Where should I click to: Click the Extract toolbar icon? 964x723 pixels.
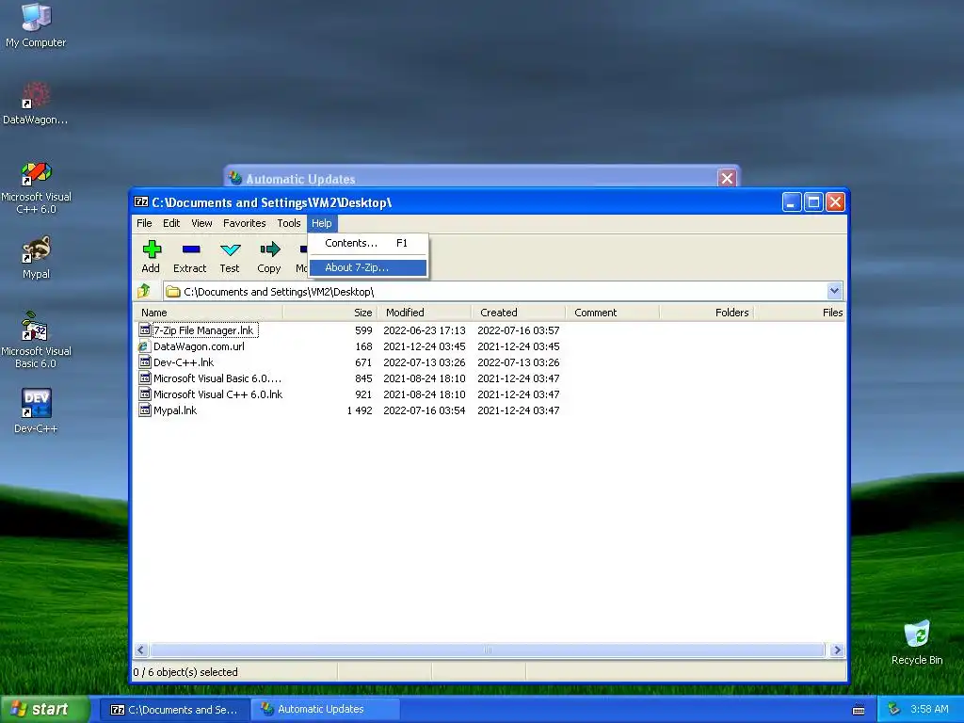(x=190, y=249)
